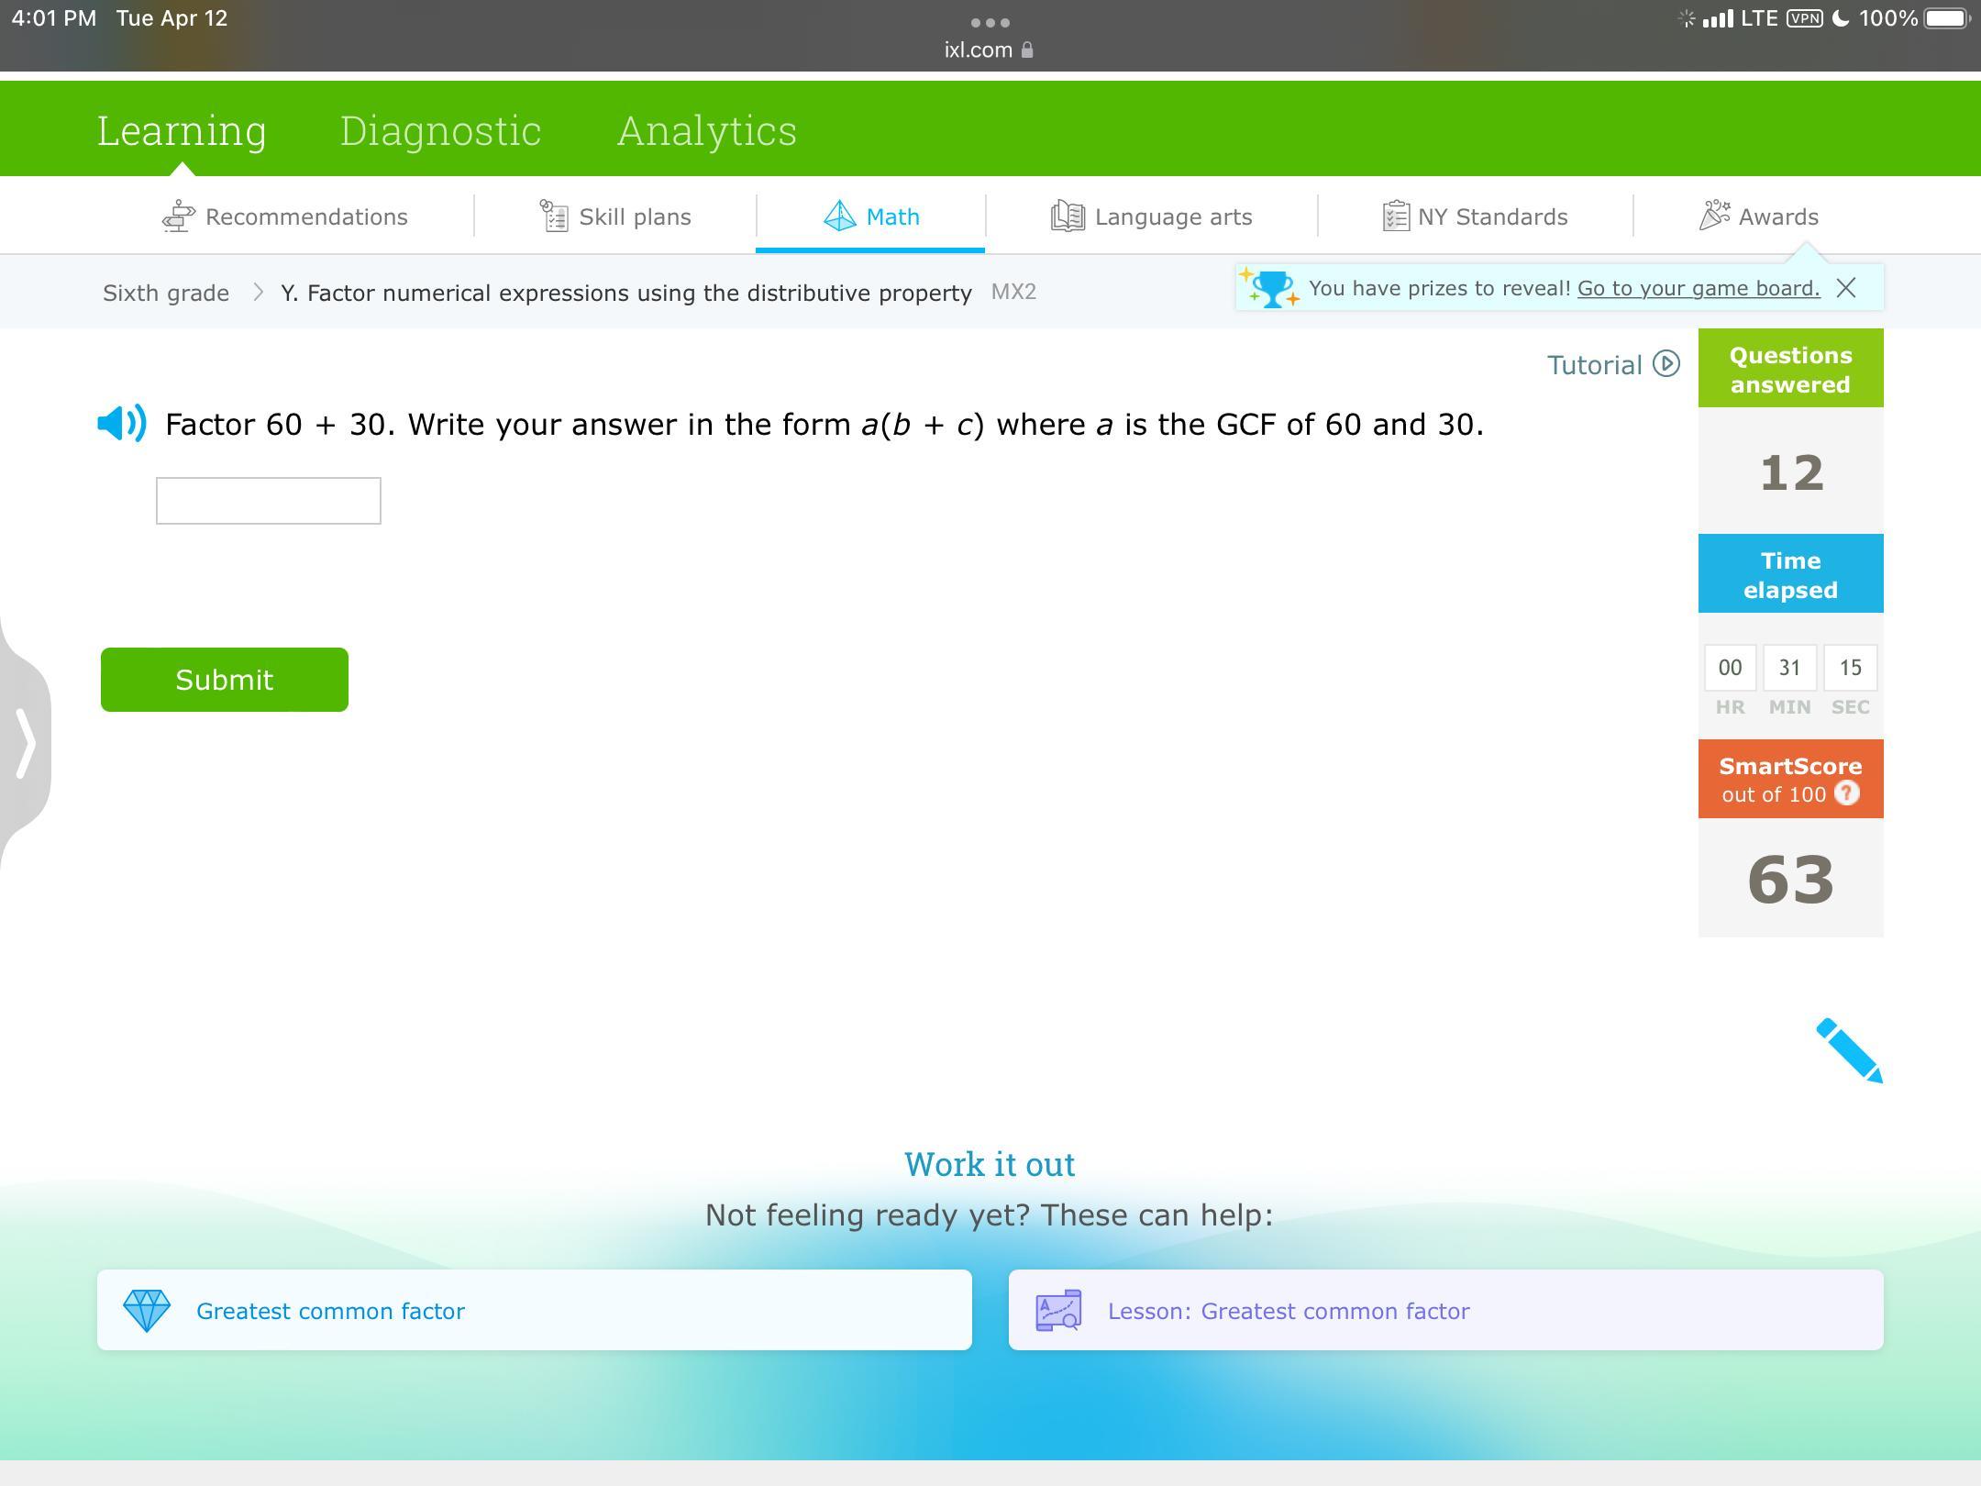Play the question audio speaker icon
This screenshot has height=1486, width=1981.
121,424
